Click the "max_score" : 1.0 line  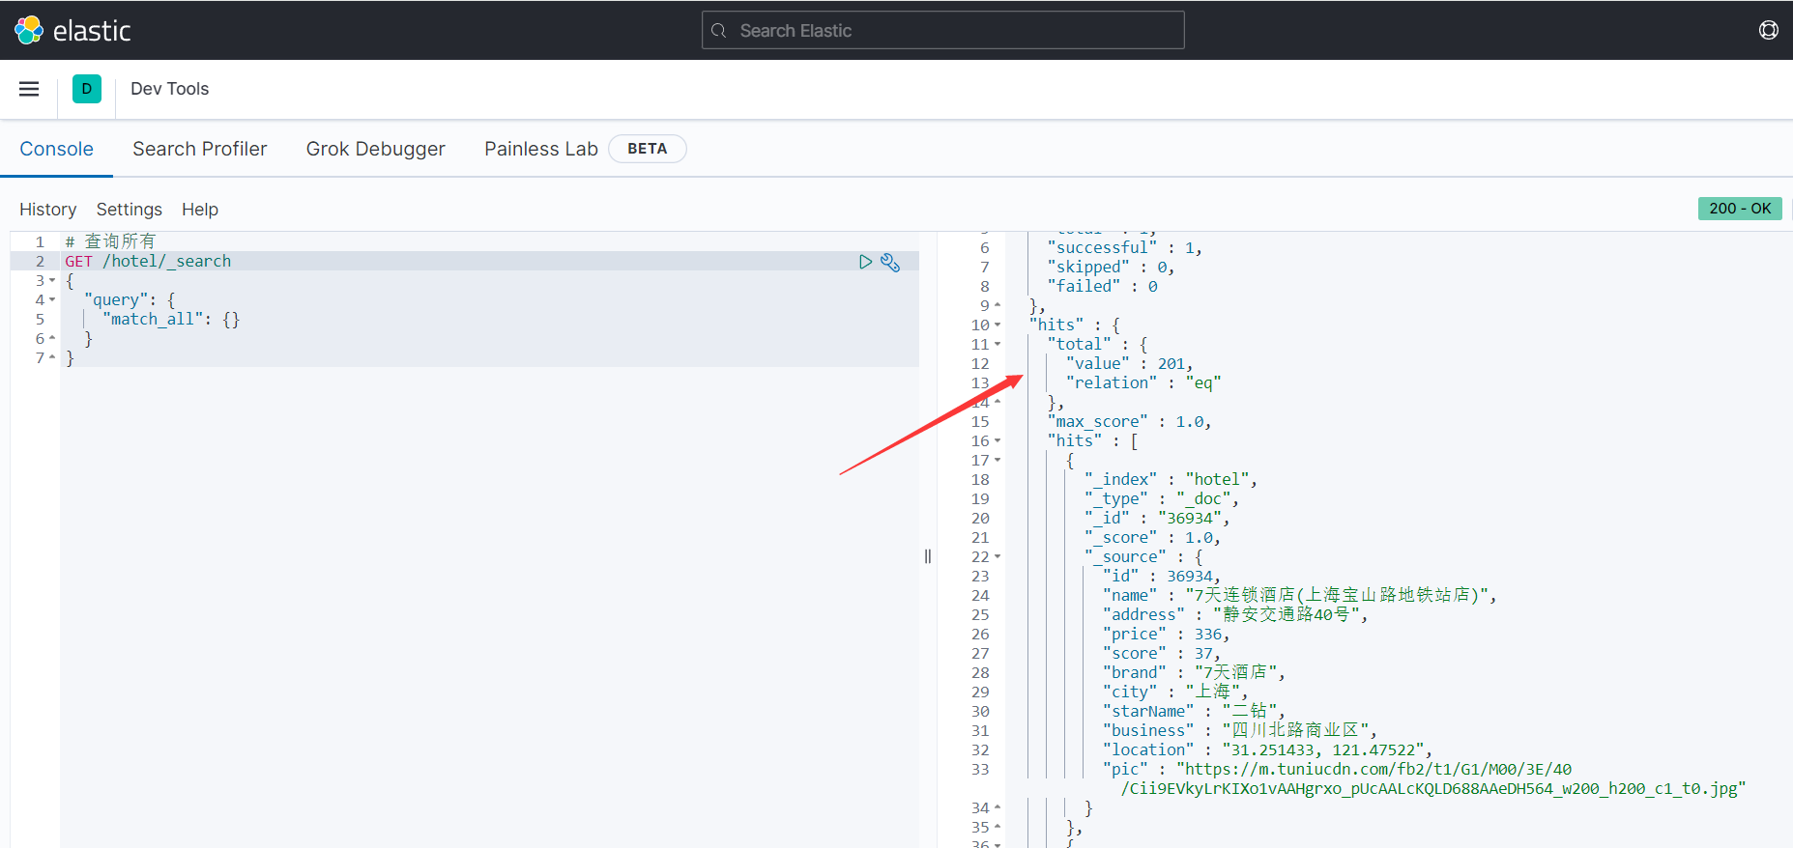pos(1129,422)
